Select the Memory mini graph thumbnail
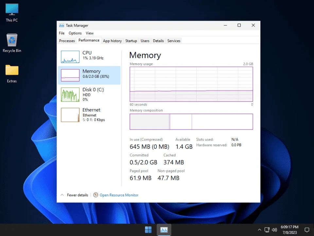 [x=70, y=75]
